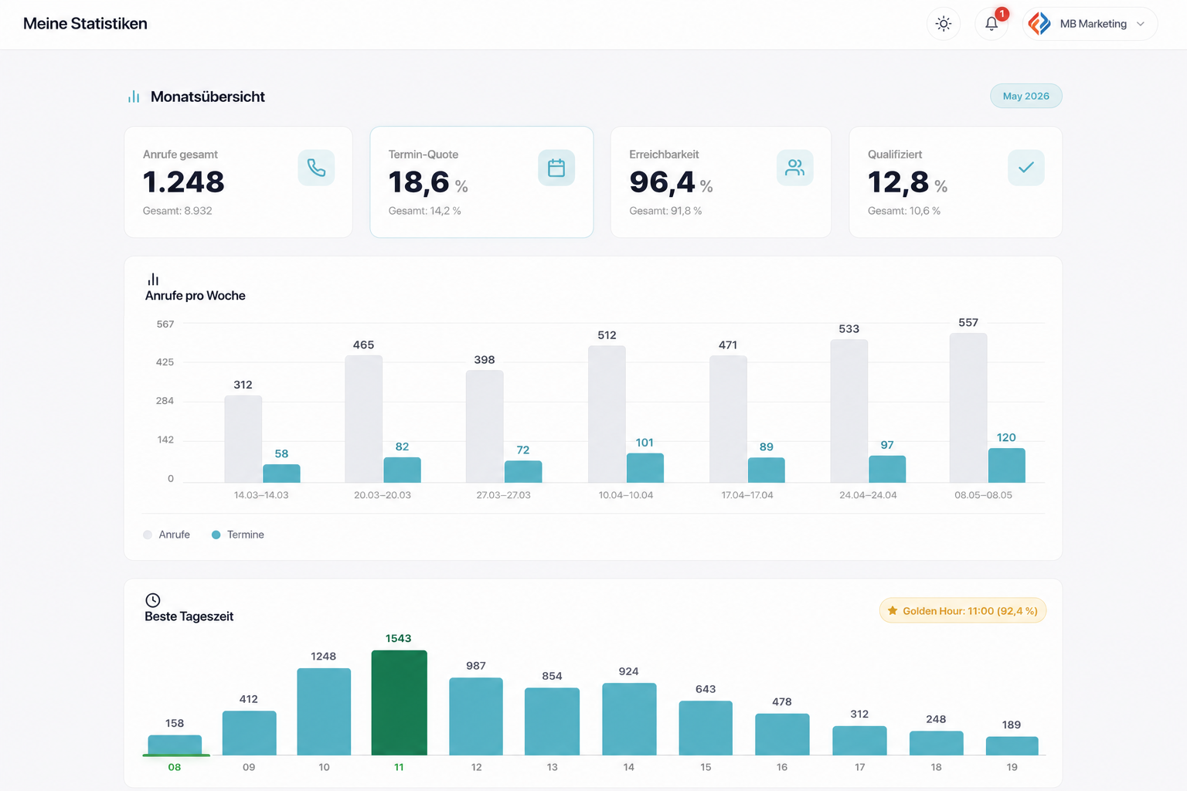Click the bar chart icon beside Monatsübersicht

134,97
